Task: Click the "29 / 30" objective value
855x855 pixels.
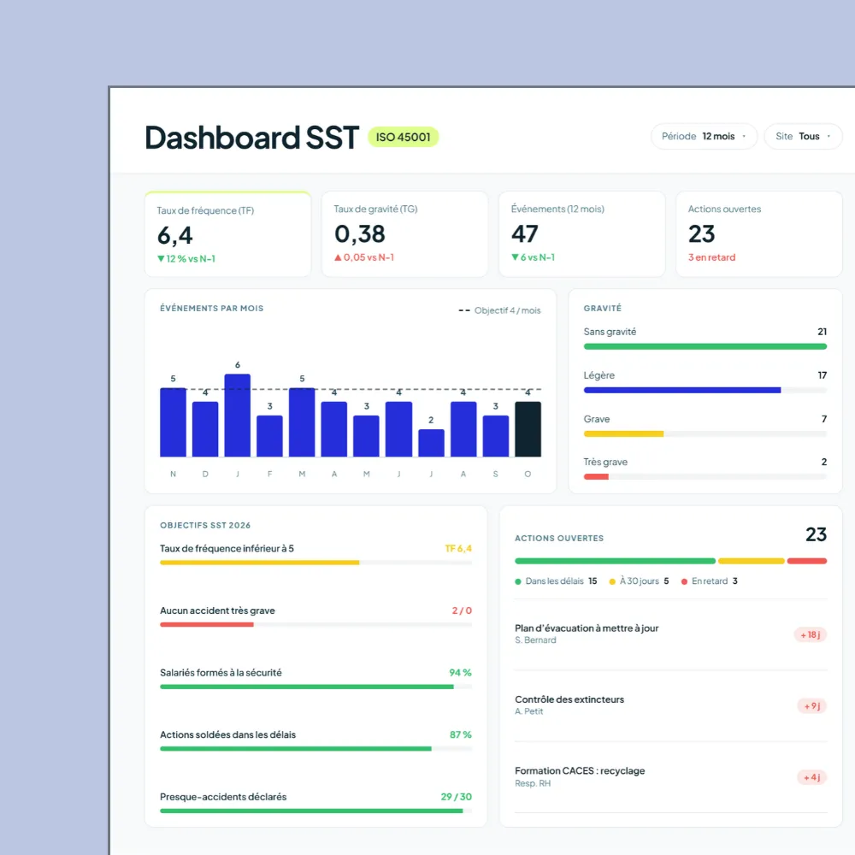Action: coord(457,797)
